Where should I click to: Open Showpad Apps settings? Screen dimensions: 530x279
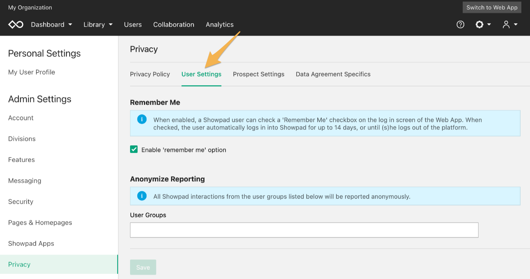31,243
